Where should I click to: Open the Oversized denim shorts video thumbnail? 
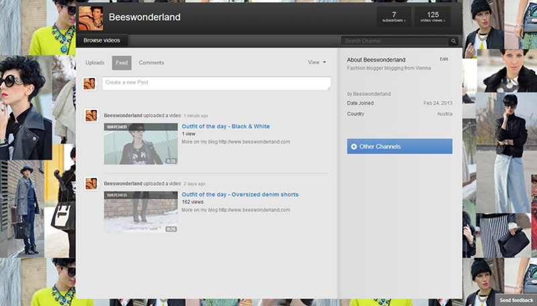tap(141, 212)
